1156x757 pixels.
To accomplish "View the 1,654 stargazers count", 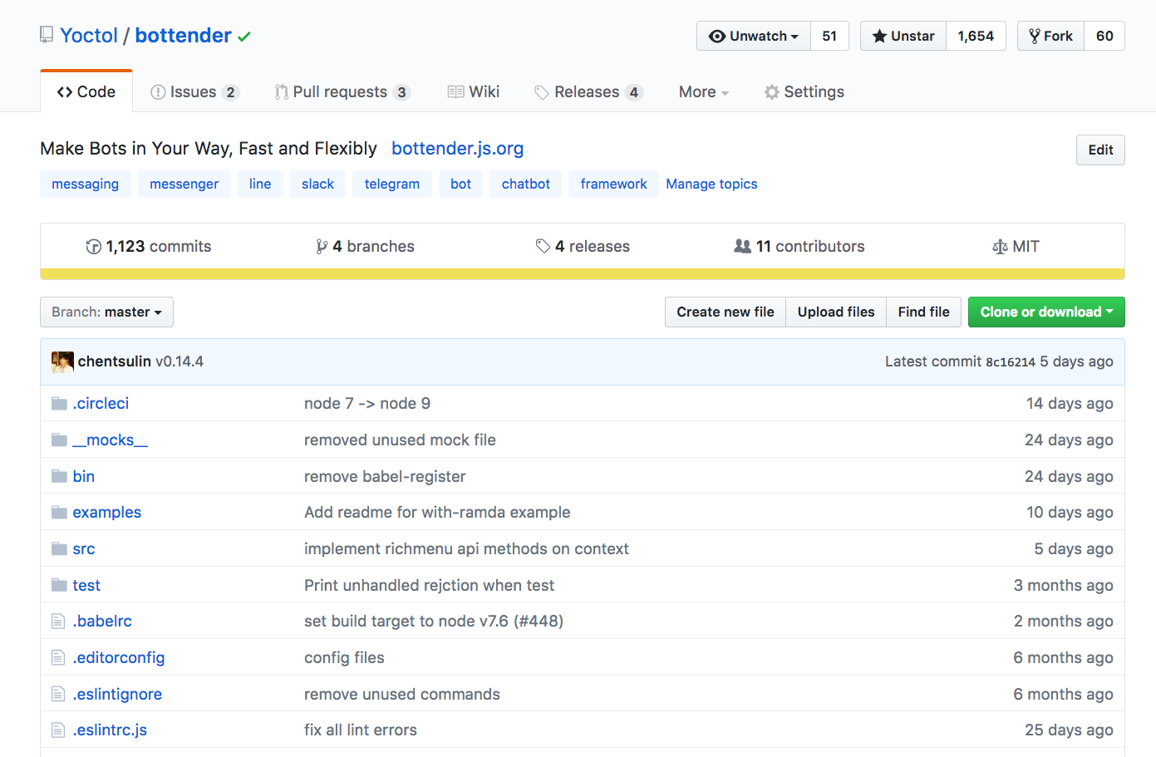I will point(976,36).
